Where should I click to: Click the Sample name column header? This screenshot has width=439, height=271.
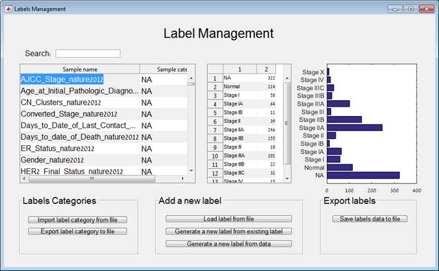click(x=79, y=69)
